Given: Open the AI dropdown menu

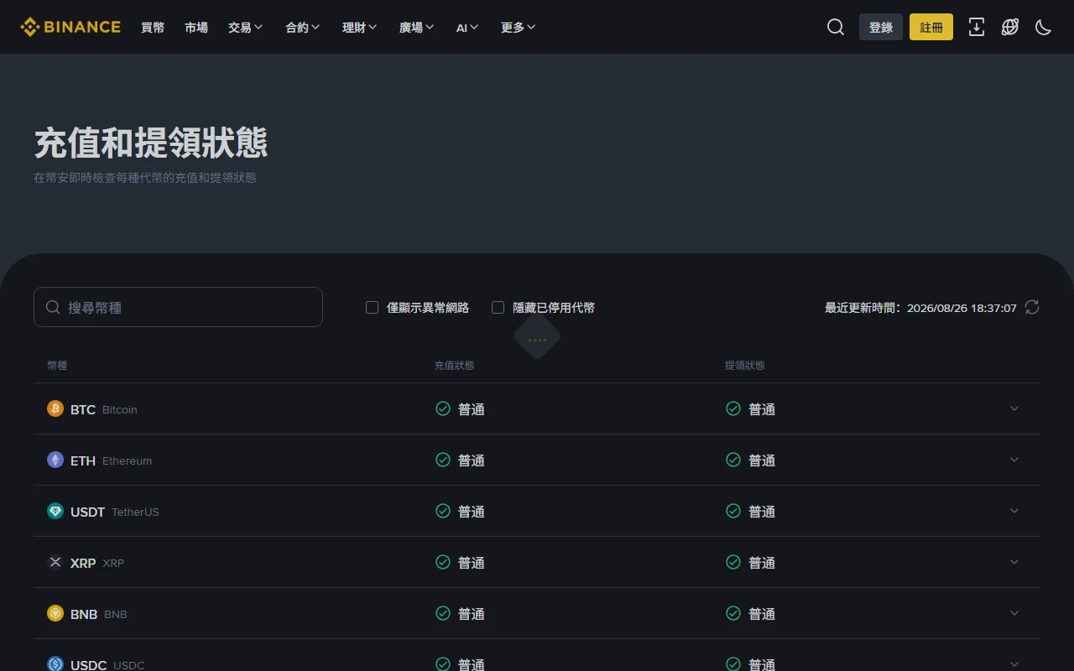Looking at the screenshot, I should click(468, 27).
